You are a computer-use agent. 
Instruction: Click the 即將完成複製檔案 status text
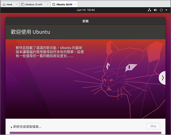(x=27, y=127)
